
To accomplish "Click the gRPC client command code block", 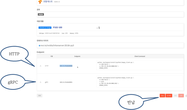I will tap(139, 82).
